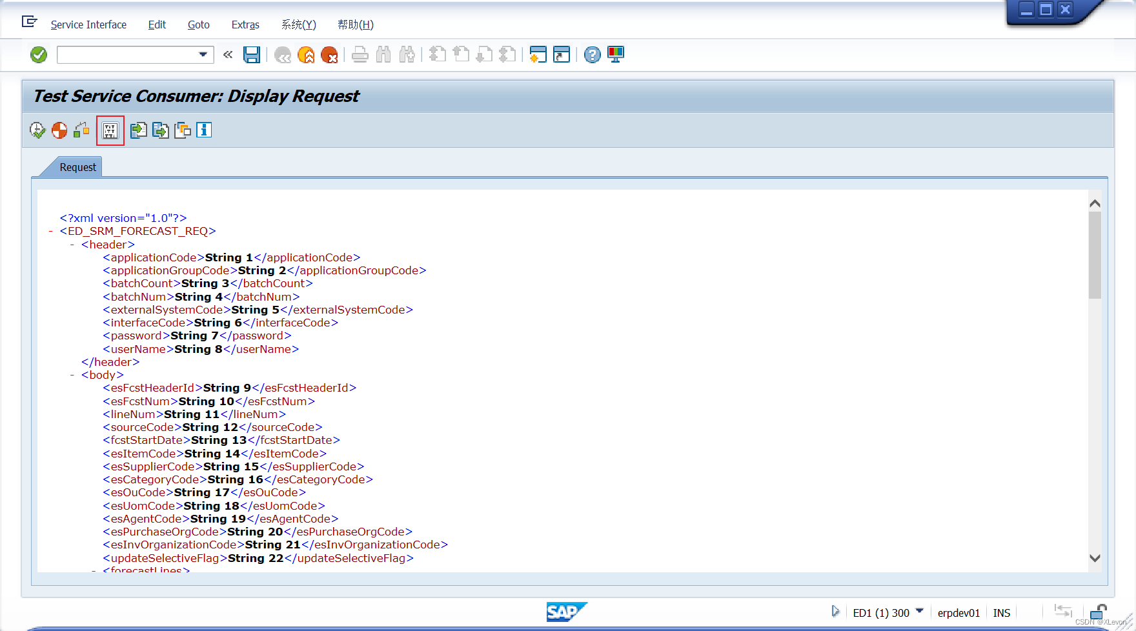Collapse the body XML node
The height and width of the screenshot is (631, 1136).
[72, 376]
